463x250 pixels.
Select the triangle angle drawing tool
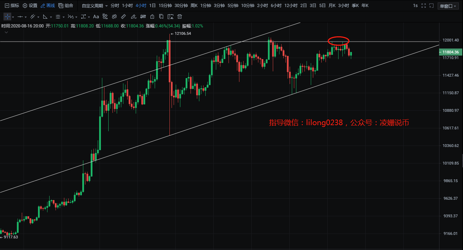(x=45, y=17)
